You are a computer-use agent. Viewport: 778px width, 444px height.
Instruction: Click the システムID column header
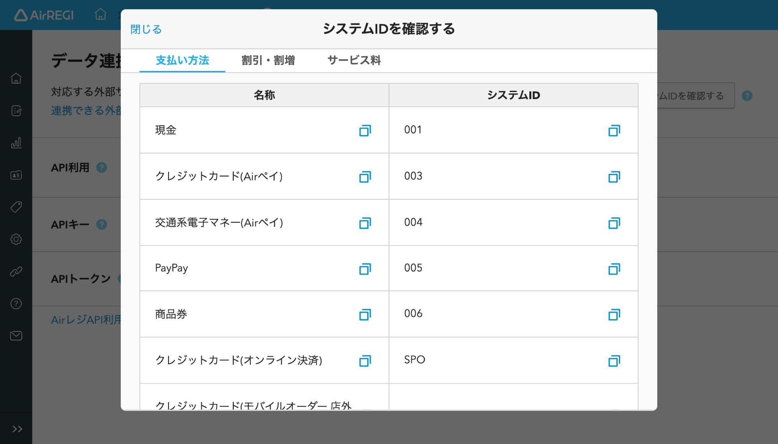(513, 95)
